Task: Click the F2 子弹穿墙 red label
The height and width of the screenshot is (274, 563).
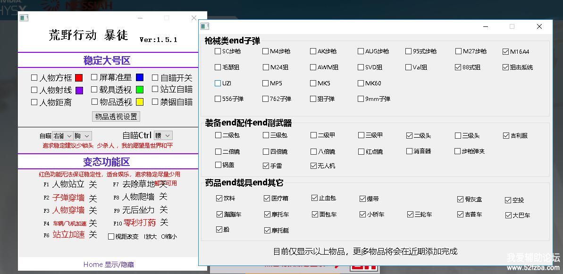Action: pos(68,197)
